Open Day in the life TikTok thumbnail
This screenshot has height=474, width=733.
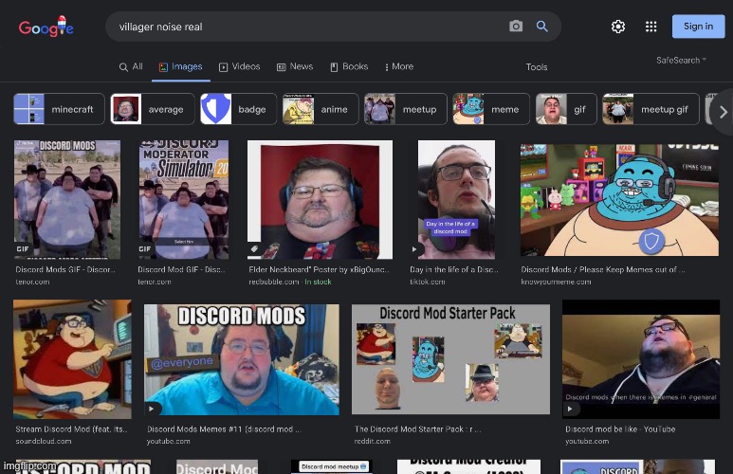456,200
